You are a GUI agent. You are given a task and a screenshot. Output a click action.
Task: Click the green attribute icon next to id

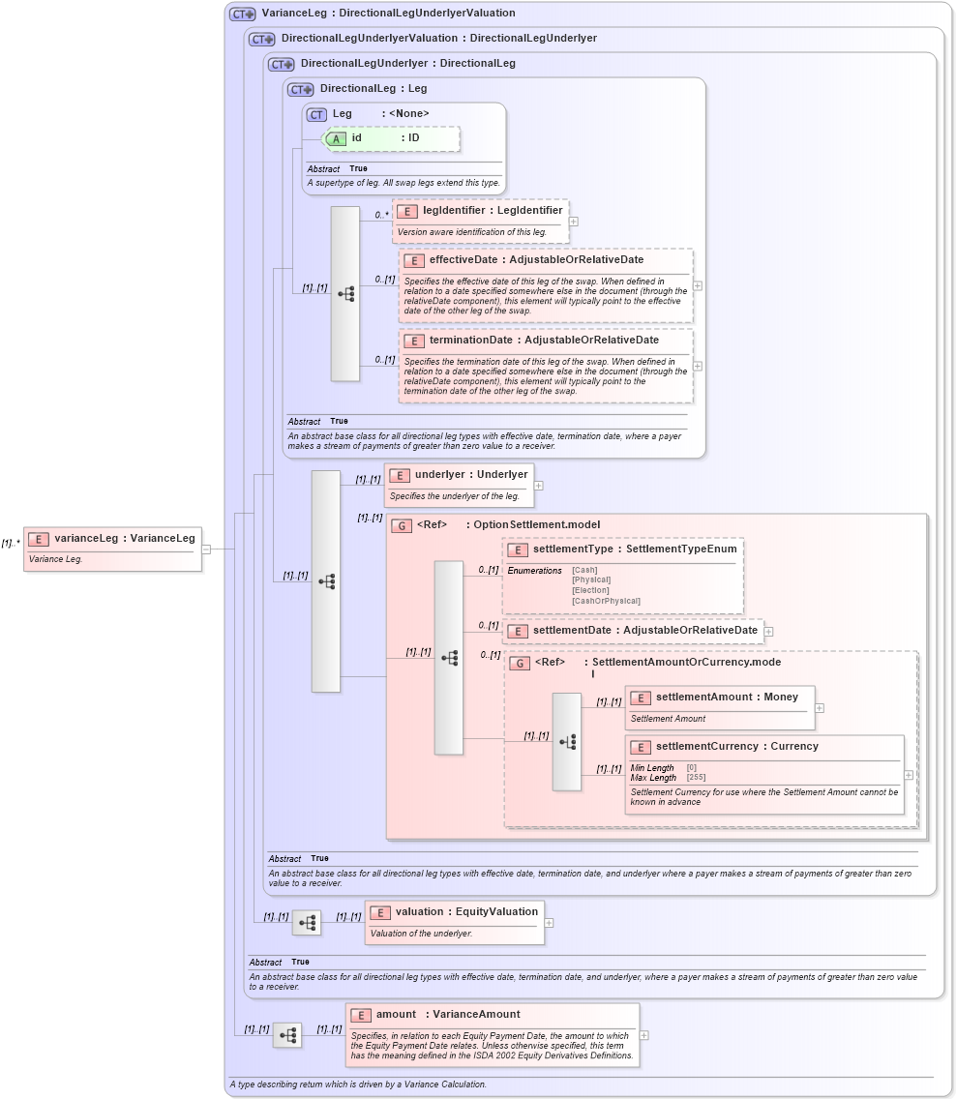[x=336, y=138]
